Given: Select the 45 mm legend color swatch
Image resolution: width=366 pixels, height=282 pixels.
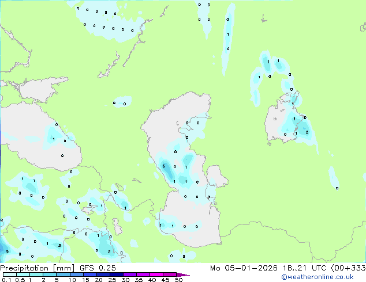Looking at the screenshot, I should point(170,275).
